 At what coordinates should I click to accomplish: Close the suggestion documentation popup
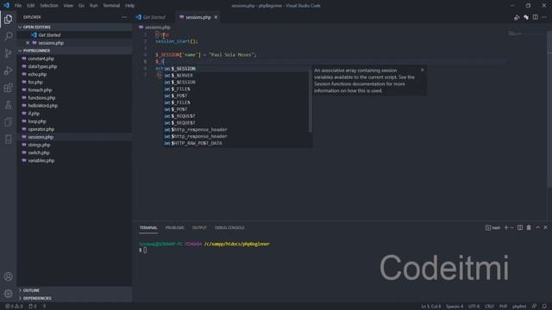423,70
